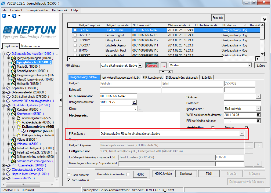Image resolution: width=271 pixels, height=193 pixels.
Task: Click Oklevélmelléklet menu node icon
Action: (8, 92)
